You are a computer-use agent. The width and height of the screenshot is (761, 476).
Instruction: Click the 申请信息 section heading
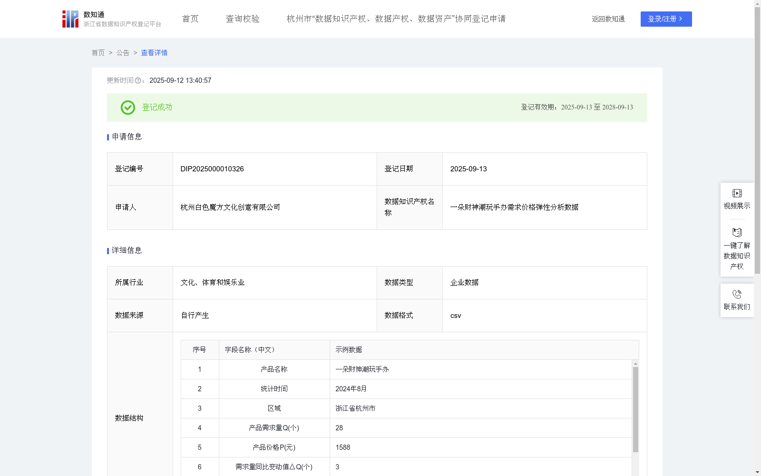[x=127, y=137]
